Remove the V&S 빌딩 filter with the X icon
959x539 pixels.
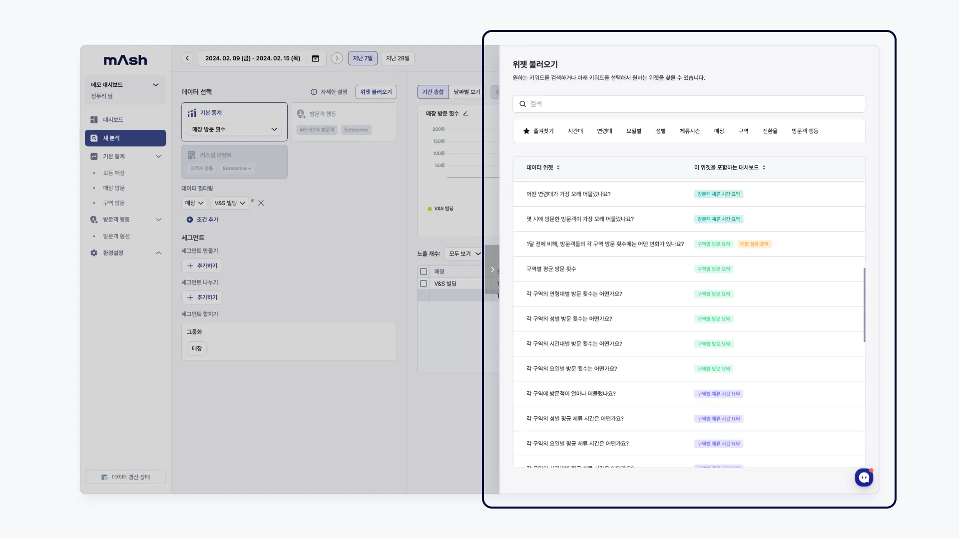pos(261,203)
